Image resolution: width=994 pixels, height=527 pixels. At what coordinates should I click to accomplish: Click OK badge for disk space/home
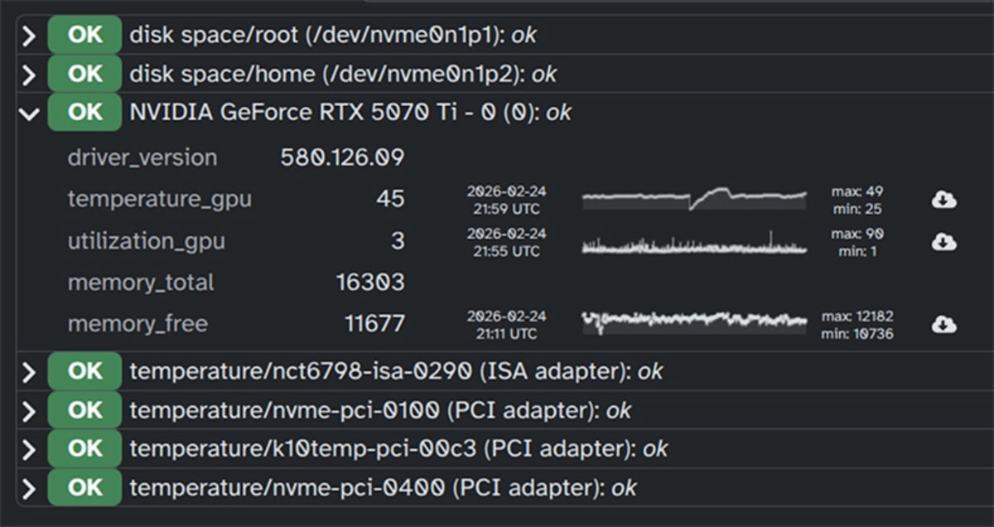pyautogui.click(x=84, y=73)
